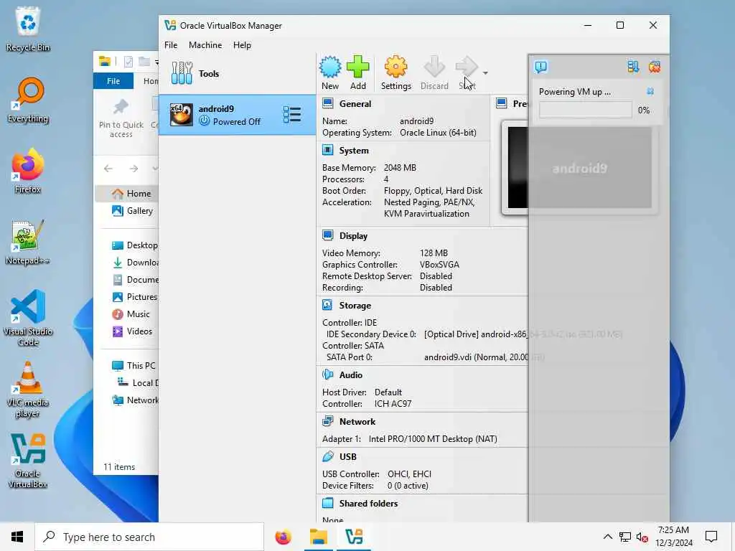Click the Display section header
735x551 pixels.
tap(353, 236)
